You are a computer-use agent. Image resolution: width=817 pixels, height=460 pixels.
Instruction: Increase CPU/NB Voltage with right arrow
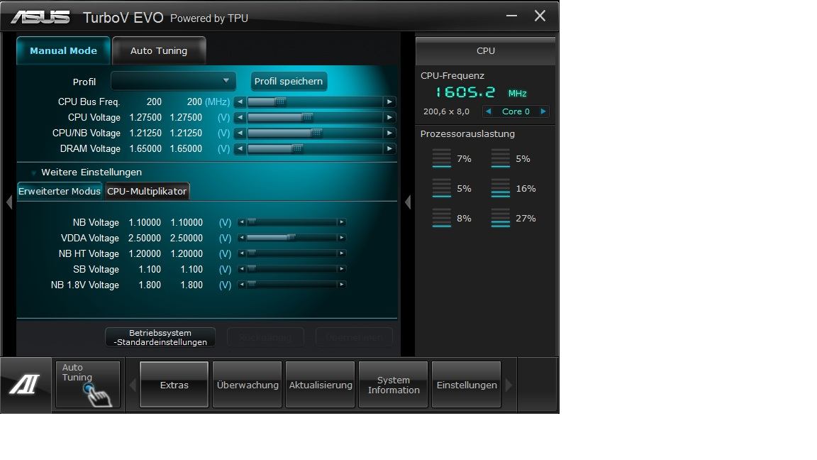(x=389, y=133)
